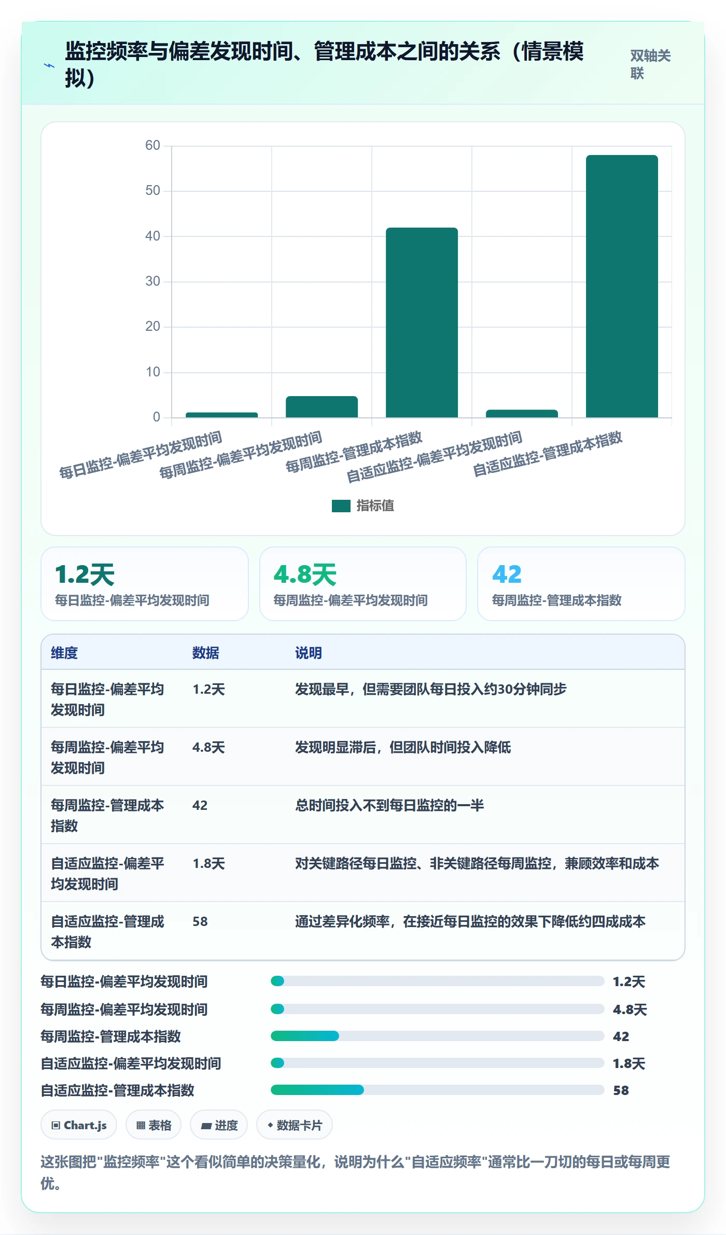Click the 表格 tag chip

153,1125
